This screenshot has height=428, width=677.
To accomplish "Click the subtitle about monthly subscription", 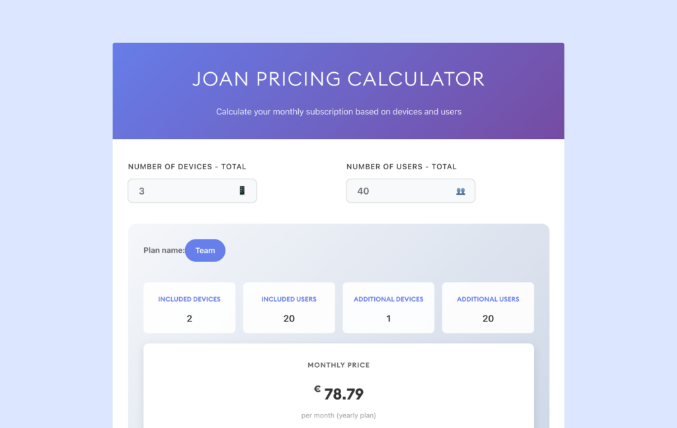I will click(338, 111).
